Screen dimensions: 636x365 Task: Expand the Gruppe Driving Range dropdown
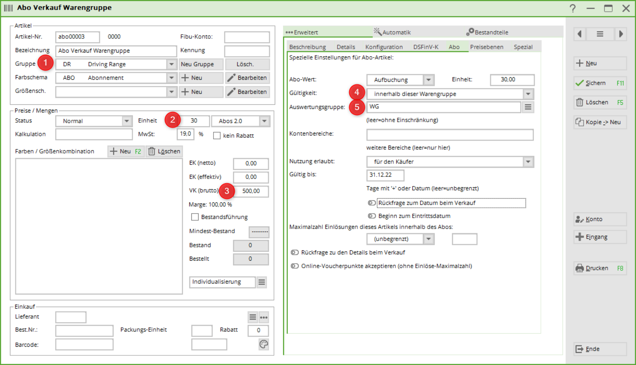click(x=171, y=64)
